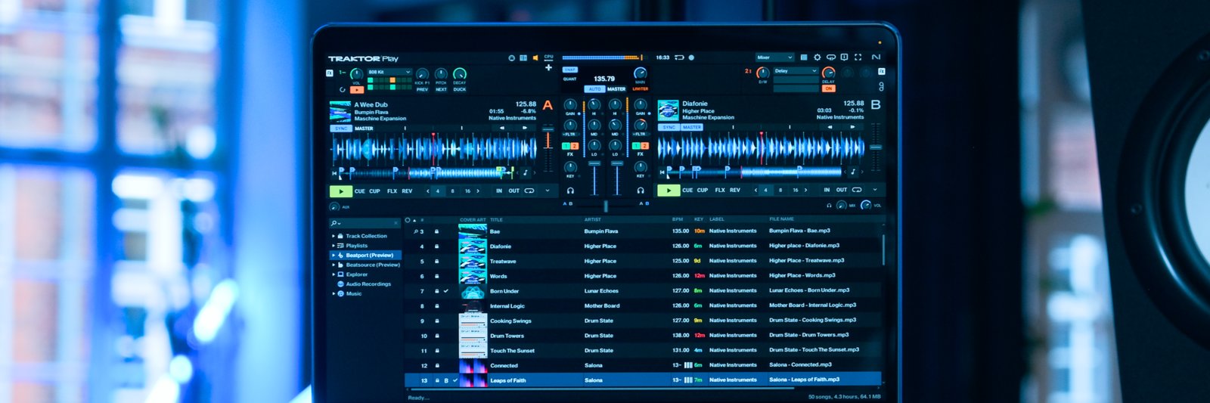The image size is (1210, 403).
Task: Set loop IN point on Deck B
Action: 827,191
